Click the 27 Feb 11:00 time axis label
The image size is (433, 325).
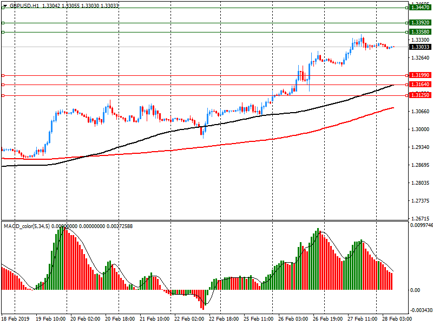pos(362,318)
